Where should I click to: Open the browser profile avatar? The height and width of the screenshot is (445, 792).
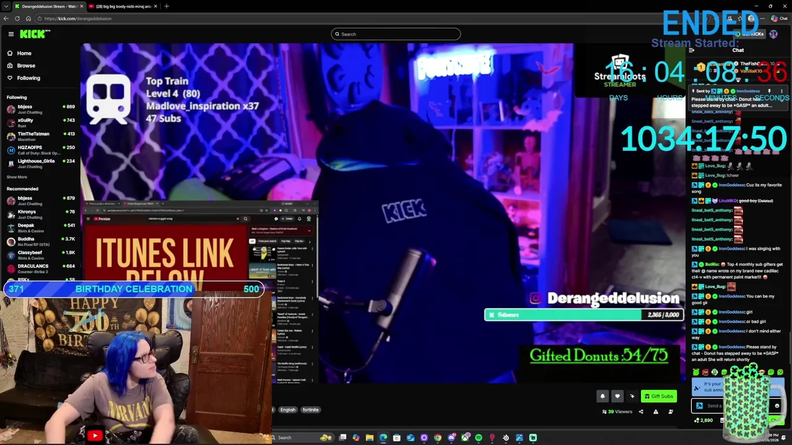pos(751,19)
